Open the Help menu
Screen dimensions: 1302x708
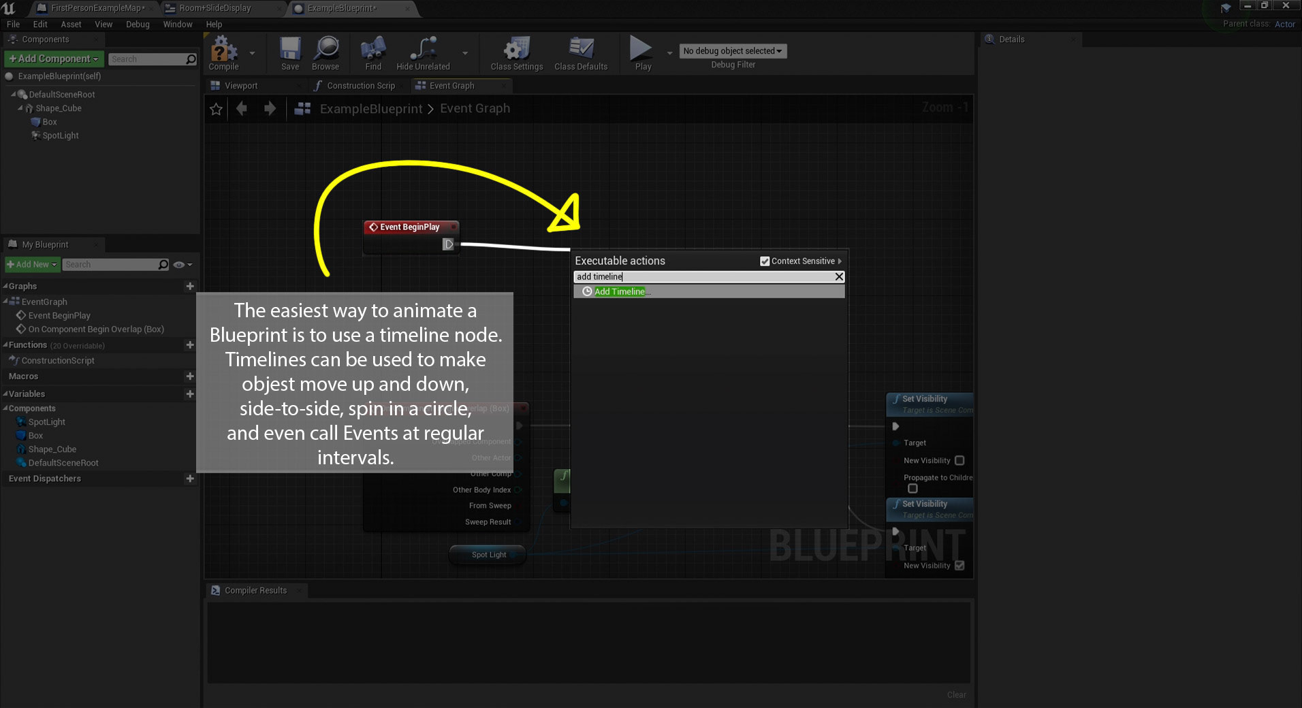pos(214,25)
